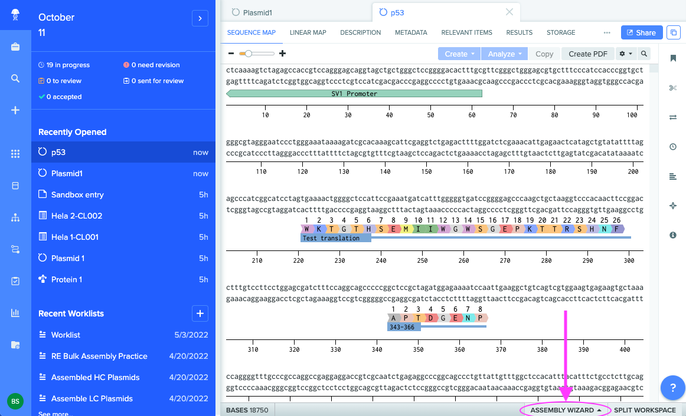686x416 pixels.
Task: Click the Create PDF button
Action: click(x=588, y=54)
